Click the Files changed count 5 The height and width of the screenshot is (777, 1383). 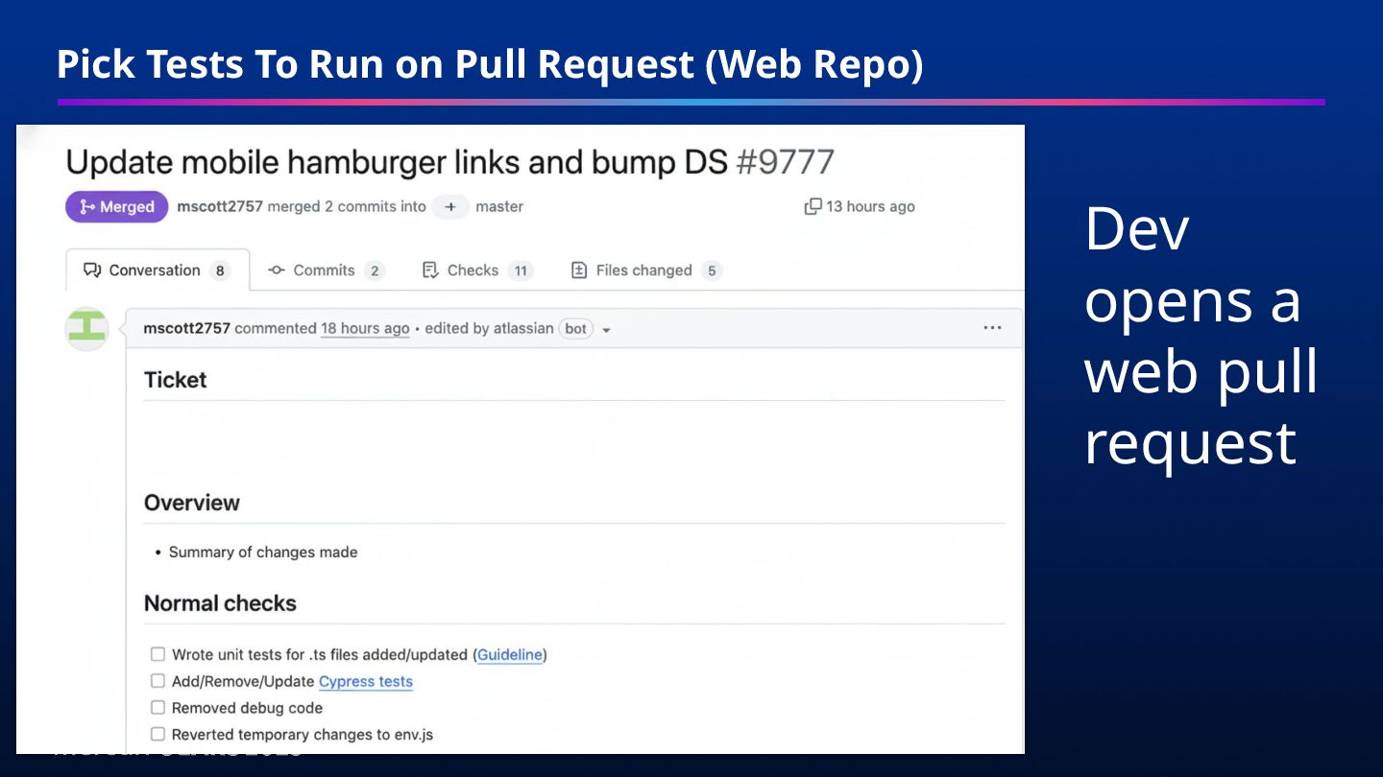[712, 271]
